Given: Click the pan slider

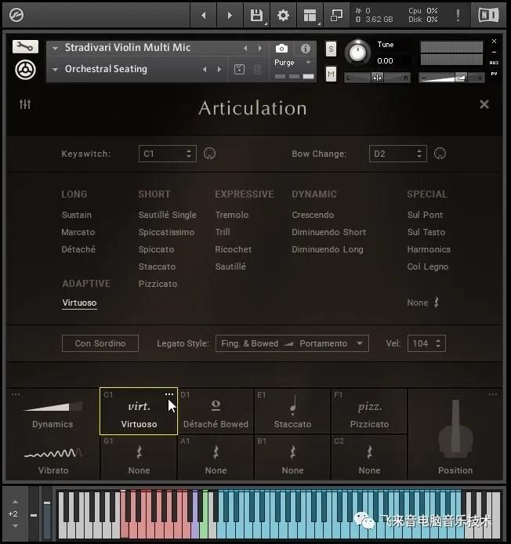Looking at the screenshot, I should coord(378,78).
